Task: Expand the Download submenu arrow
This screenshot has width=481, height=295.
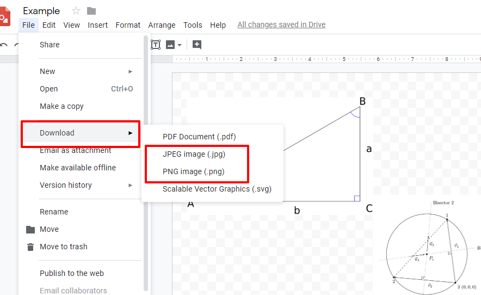Action: 131,133
